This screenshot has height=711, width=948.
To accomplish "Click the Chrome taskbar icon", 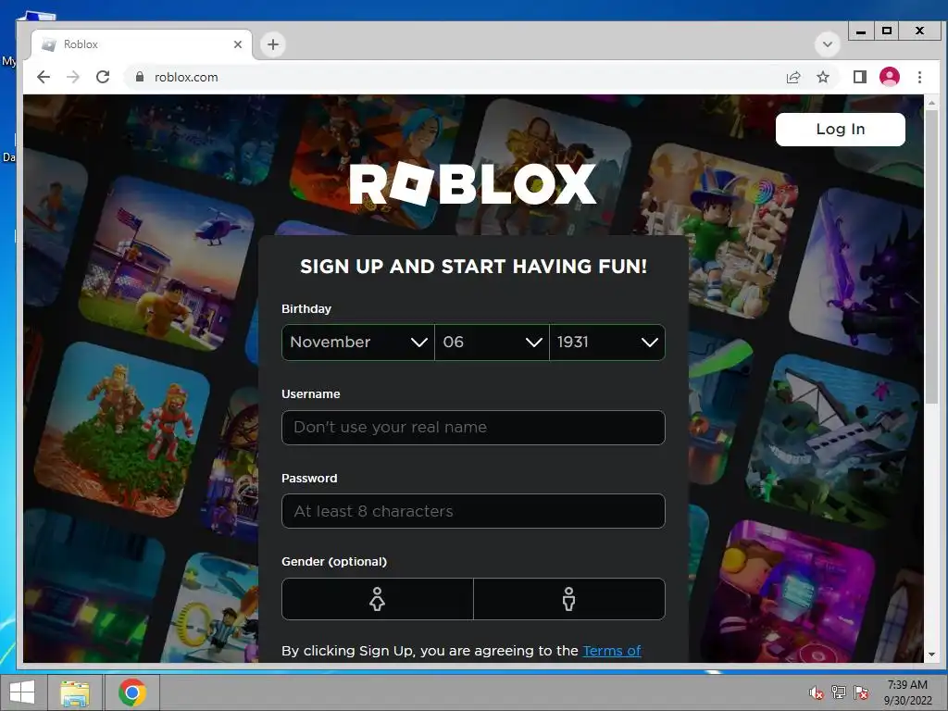I will tap(132, 692).
